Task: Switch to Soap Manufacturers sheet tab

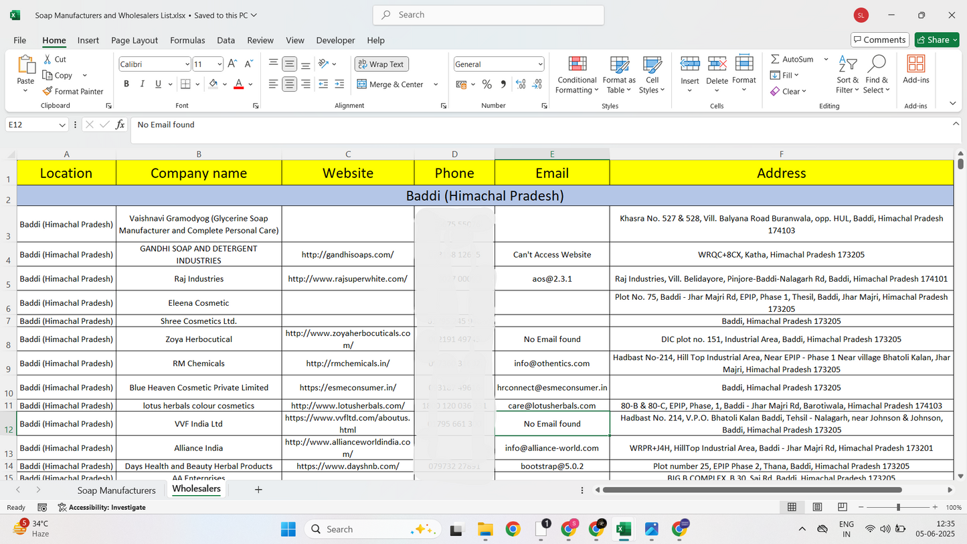Action: click(116, 490)
